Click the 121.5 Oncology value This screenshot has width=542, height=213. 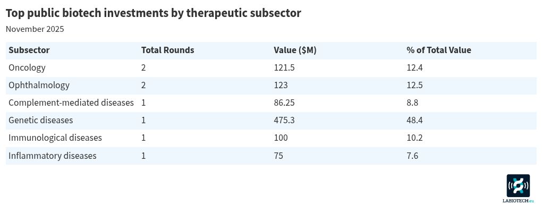(x=284, y=68)
